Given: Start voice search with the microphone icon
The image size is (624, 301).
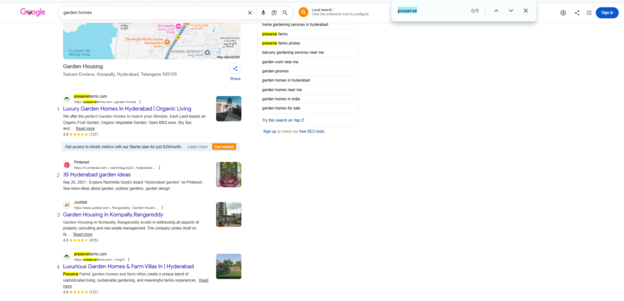Looking at the screenshot, I should click(263, 12).
